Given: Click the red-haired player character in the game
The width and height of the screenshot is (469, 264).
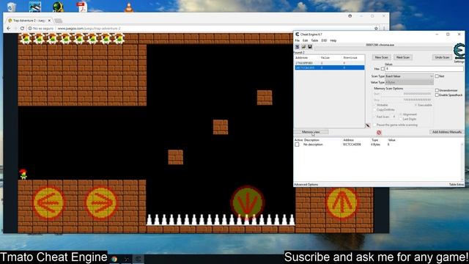Looking at the screenshot, I should 23,175.
